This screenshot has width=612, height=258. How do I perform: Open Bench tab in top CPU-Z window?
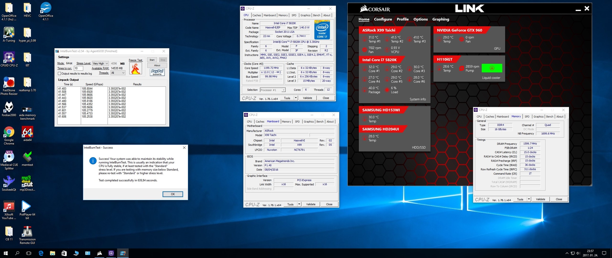317,15
